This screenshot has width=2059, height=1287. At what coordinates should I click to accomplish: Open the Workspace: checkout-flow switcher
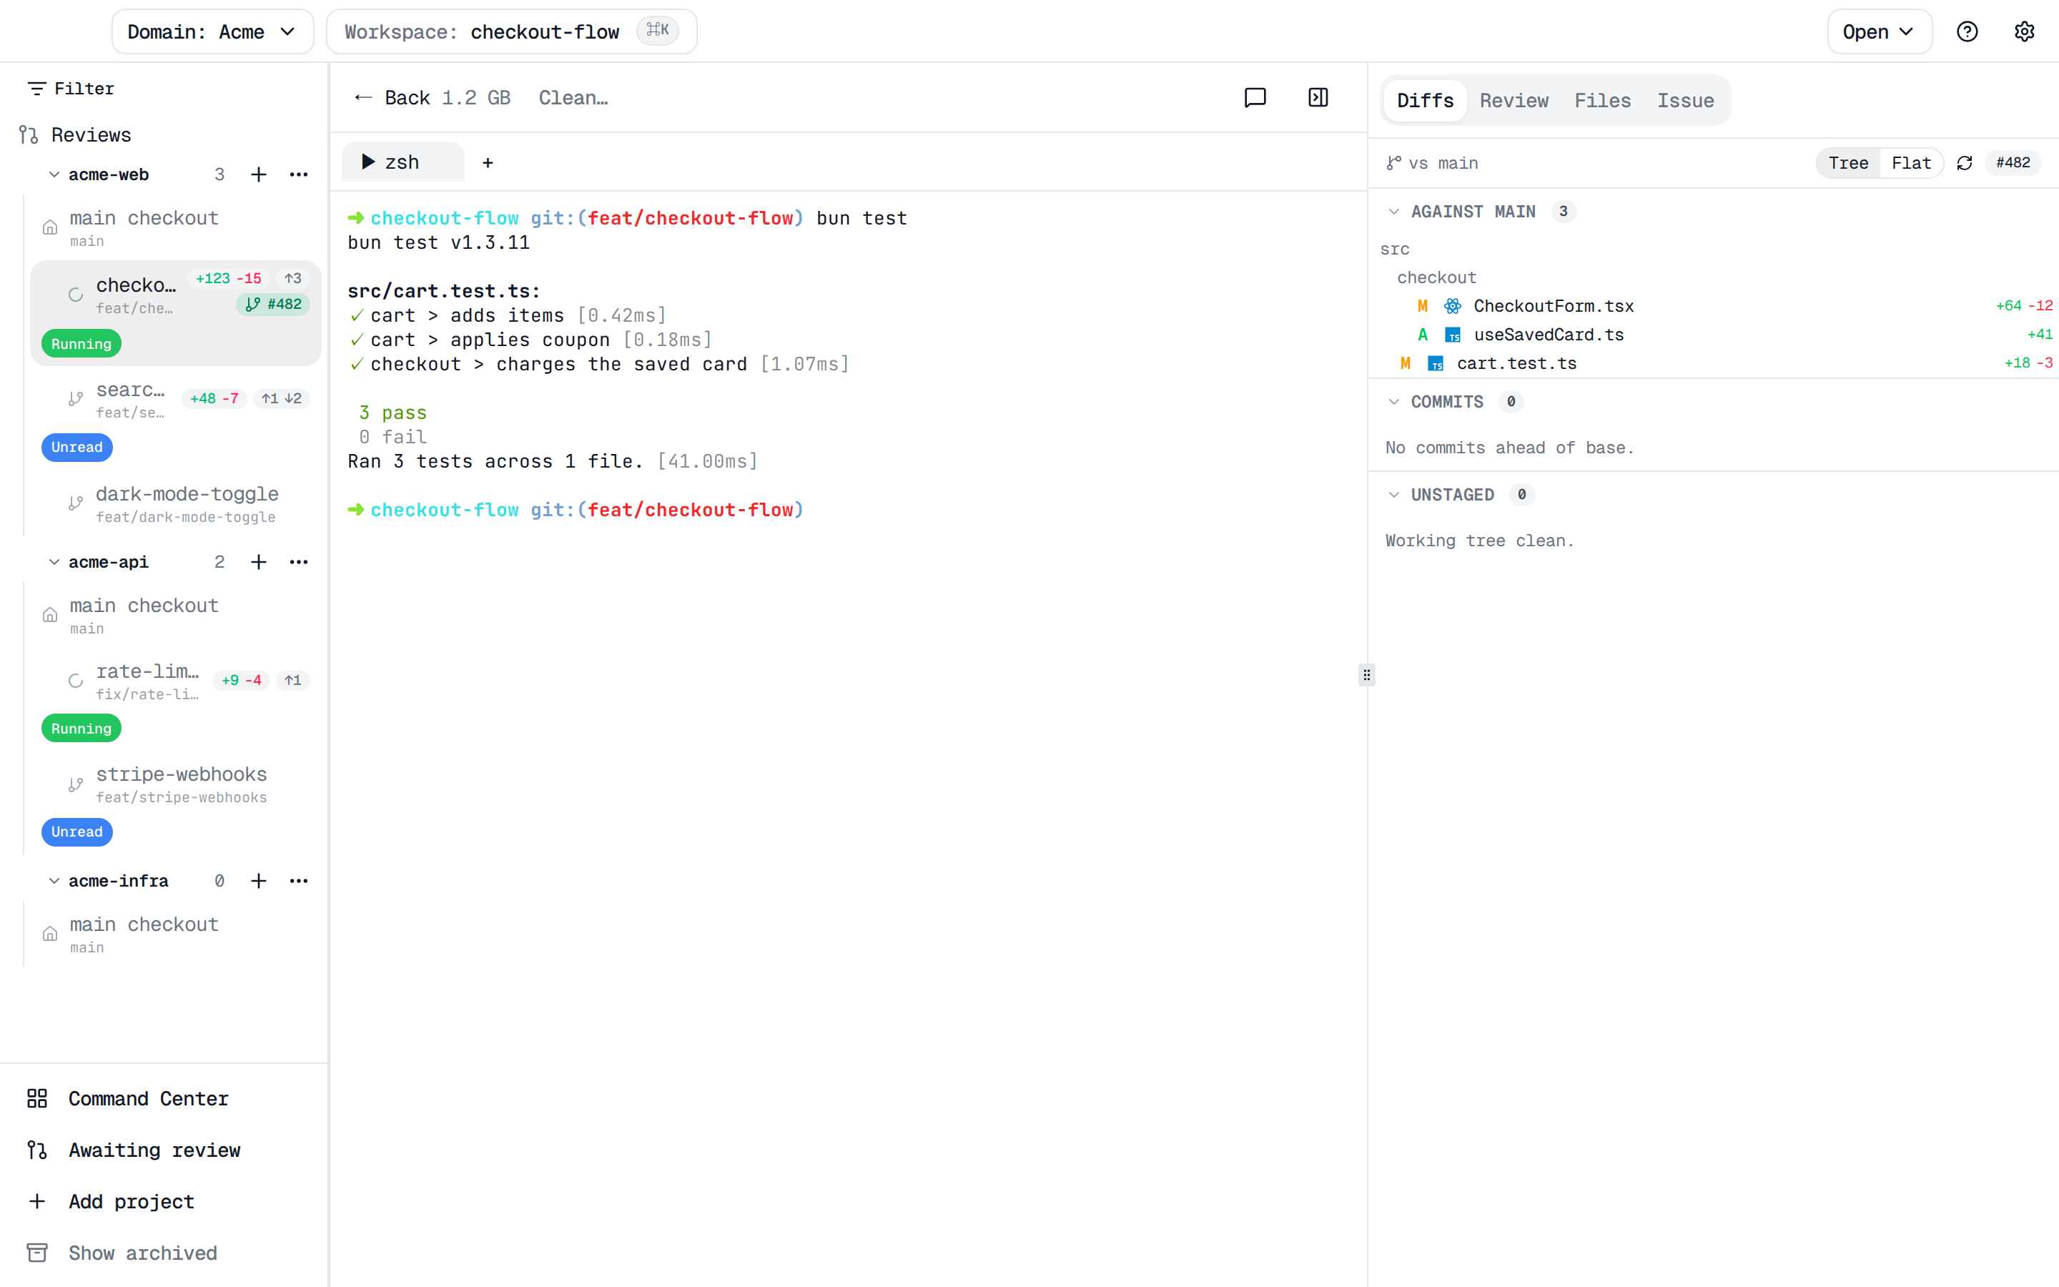[511, 31]
